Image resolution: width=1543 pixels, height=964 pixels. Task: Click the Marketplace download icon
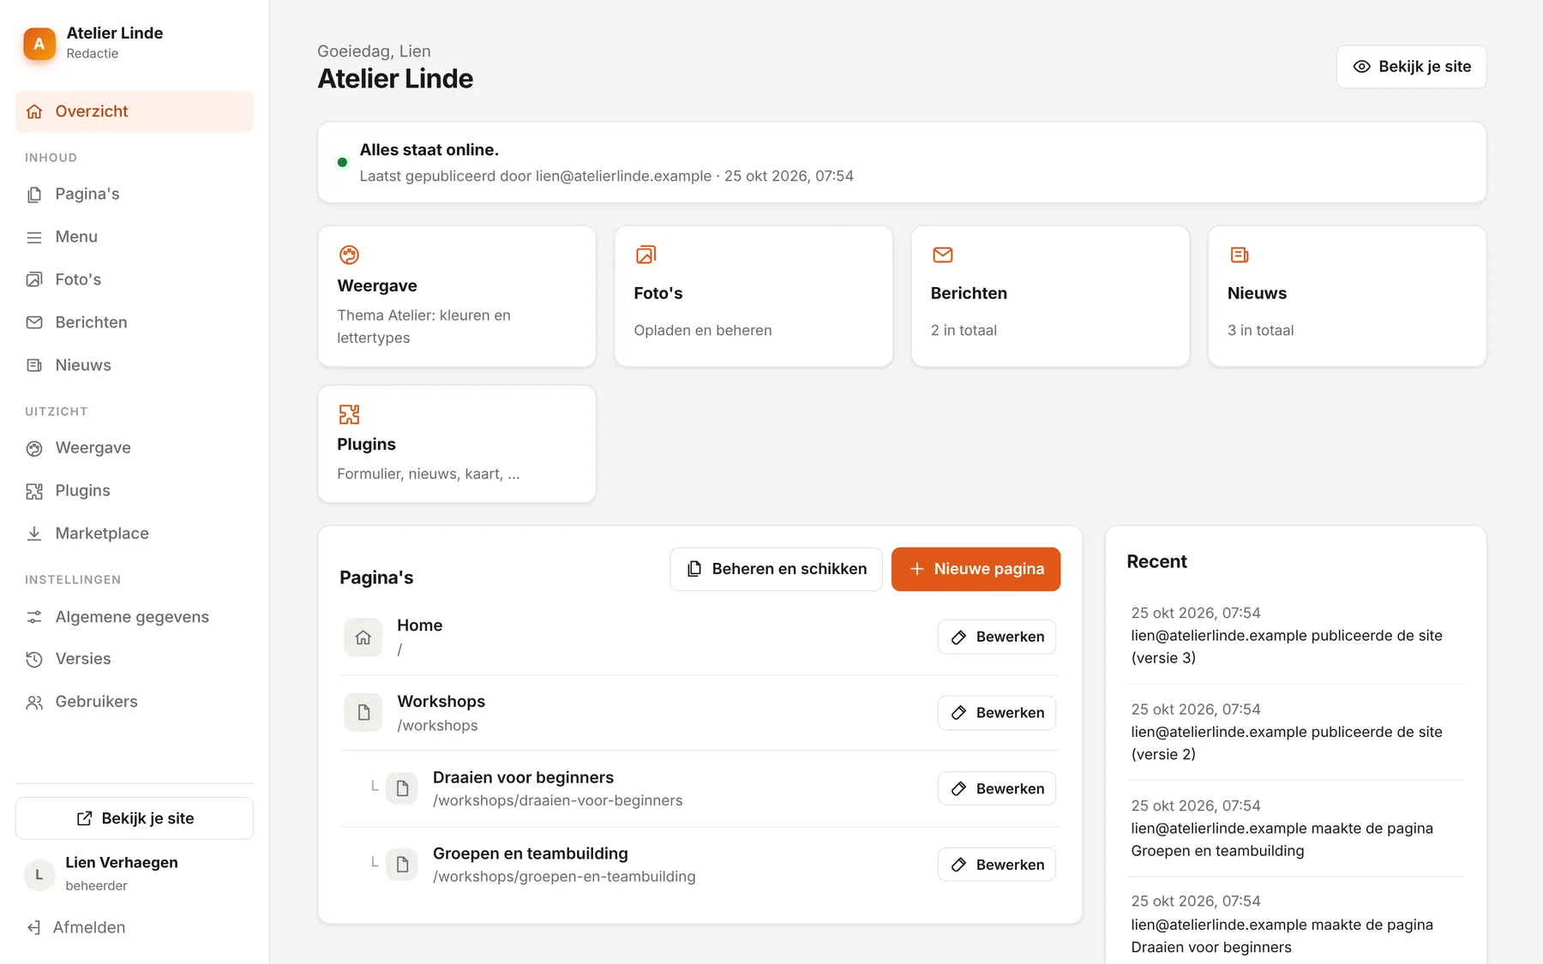point(34,534)
